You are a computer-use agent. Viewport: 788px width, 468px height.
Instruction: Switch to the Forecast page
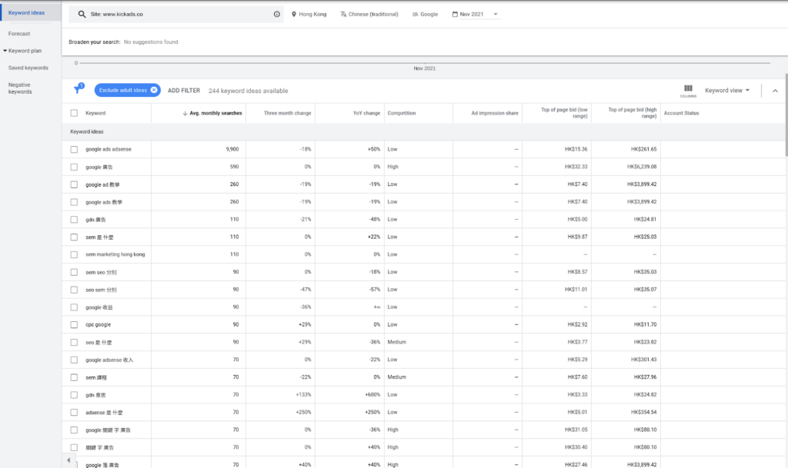[19, 34]
